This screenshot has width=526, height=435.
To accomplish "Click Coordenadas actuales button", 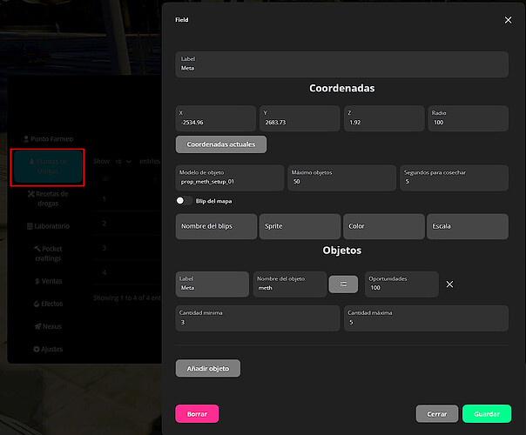I will [221, 144].
